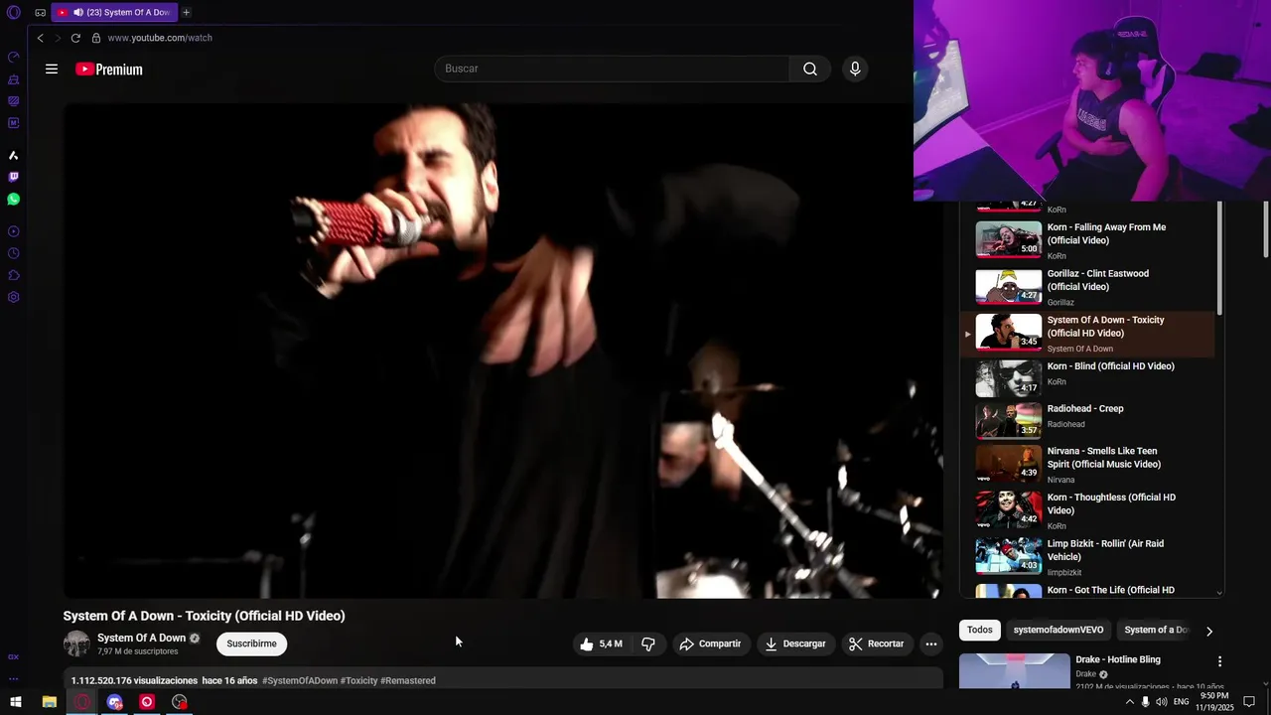
Task: Mute the tab via speaker icon
Action: click(x=78, y=13)
